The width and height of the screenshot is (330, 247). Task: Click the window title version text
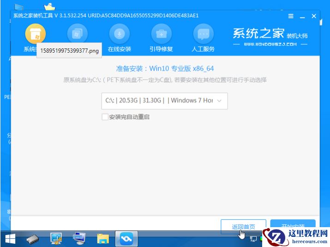coord(106,16)
